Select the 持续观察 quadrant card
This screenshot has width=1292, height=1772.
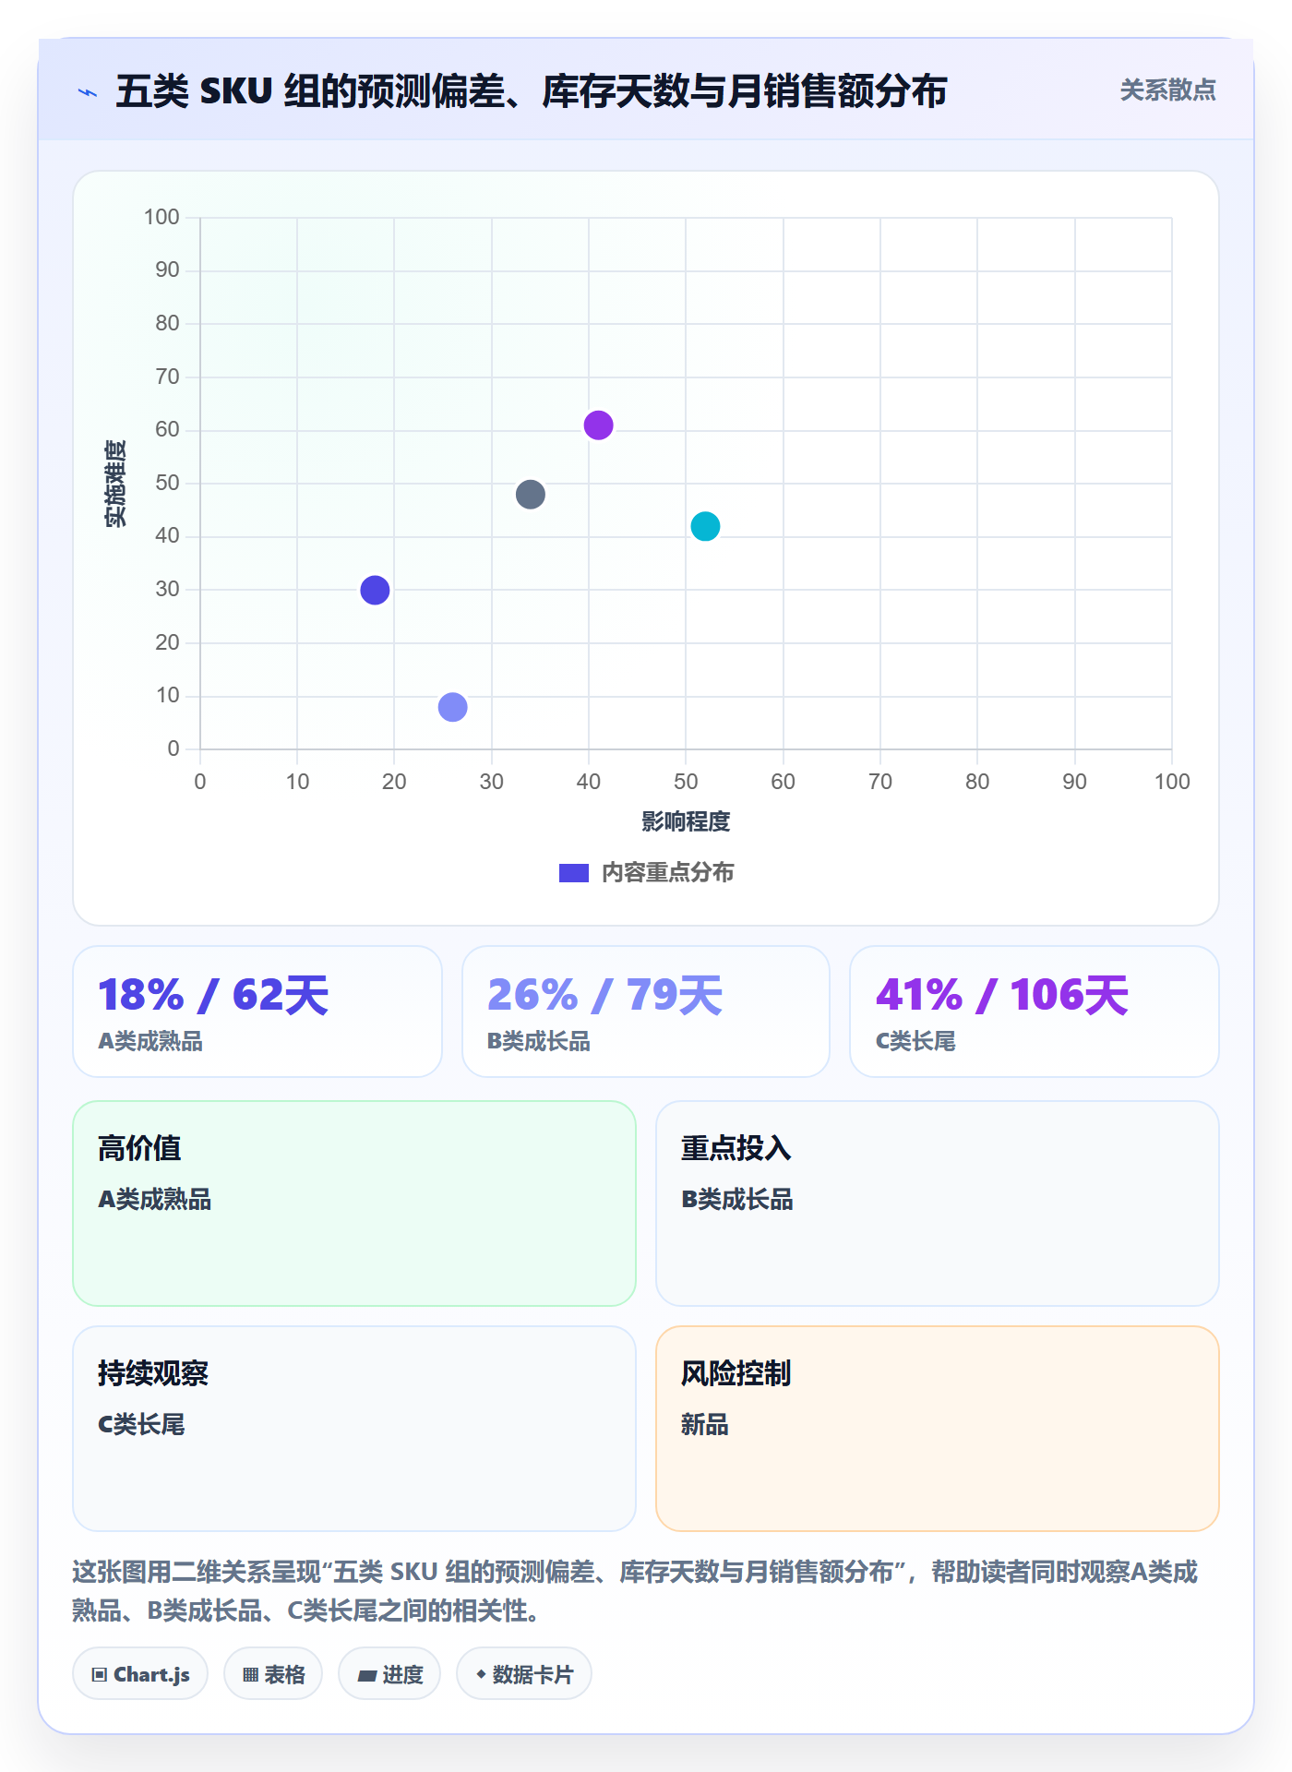[x=354, y=1429]
